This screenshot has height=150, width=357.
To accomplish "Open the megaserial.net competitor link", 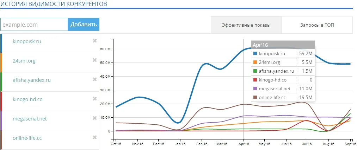I will click(30, 119).
